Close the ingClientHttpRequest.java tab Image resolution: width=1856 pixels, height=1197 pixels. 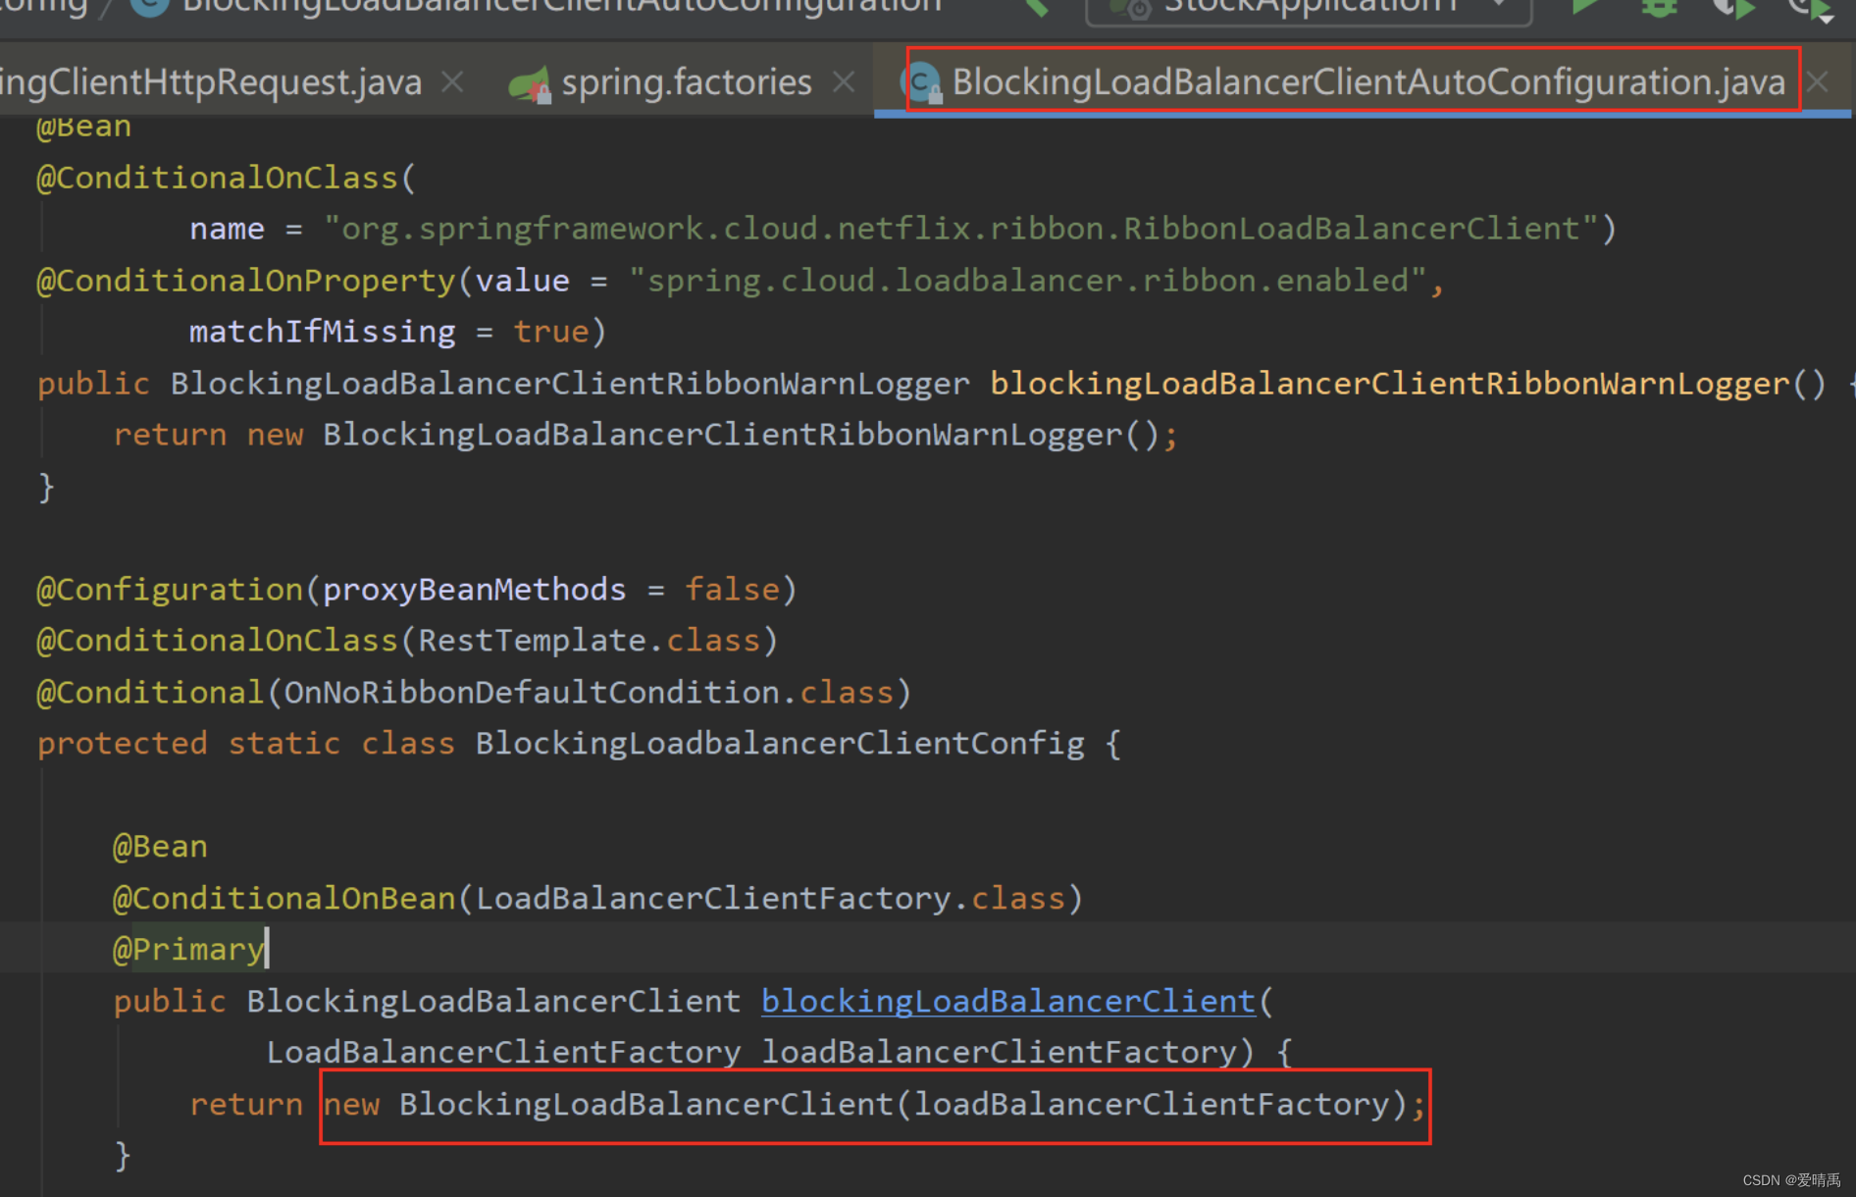tap(452, 81)
